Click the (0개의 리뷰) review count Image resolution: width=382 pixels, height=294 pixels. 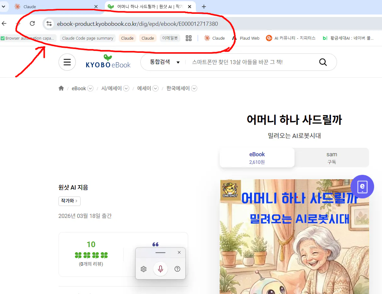91,264
